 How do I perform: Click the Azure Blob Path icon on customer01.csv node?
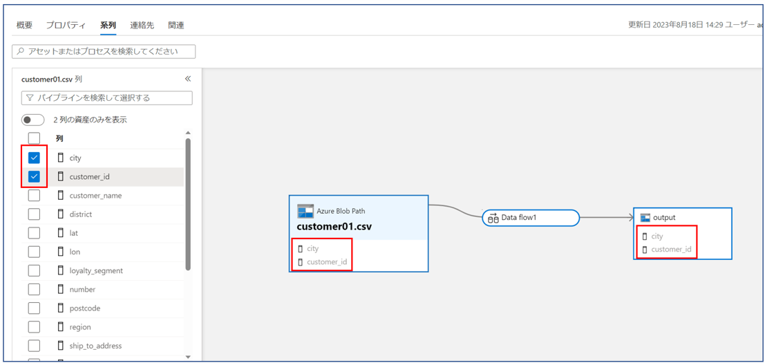pos(305,211)
